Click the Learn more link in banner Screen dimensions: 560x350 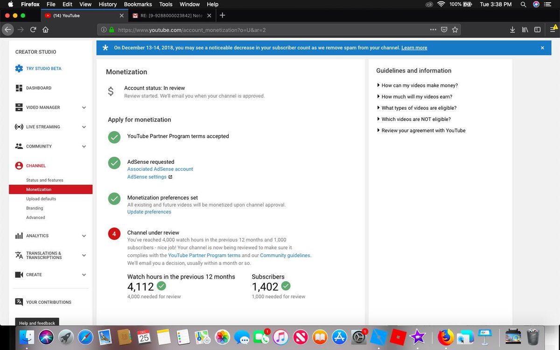tap(414, 48)
